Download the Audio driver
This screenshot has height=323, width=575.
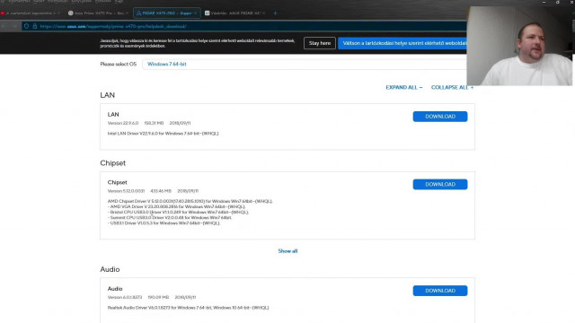[440, 291]
